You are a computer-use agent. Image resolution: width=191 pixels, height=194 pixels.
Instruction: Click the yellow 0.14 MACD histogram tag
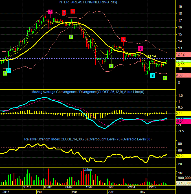(x=183, y=114)
